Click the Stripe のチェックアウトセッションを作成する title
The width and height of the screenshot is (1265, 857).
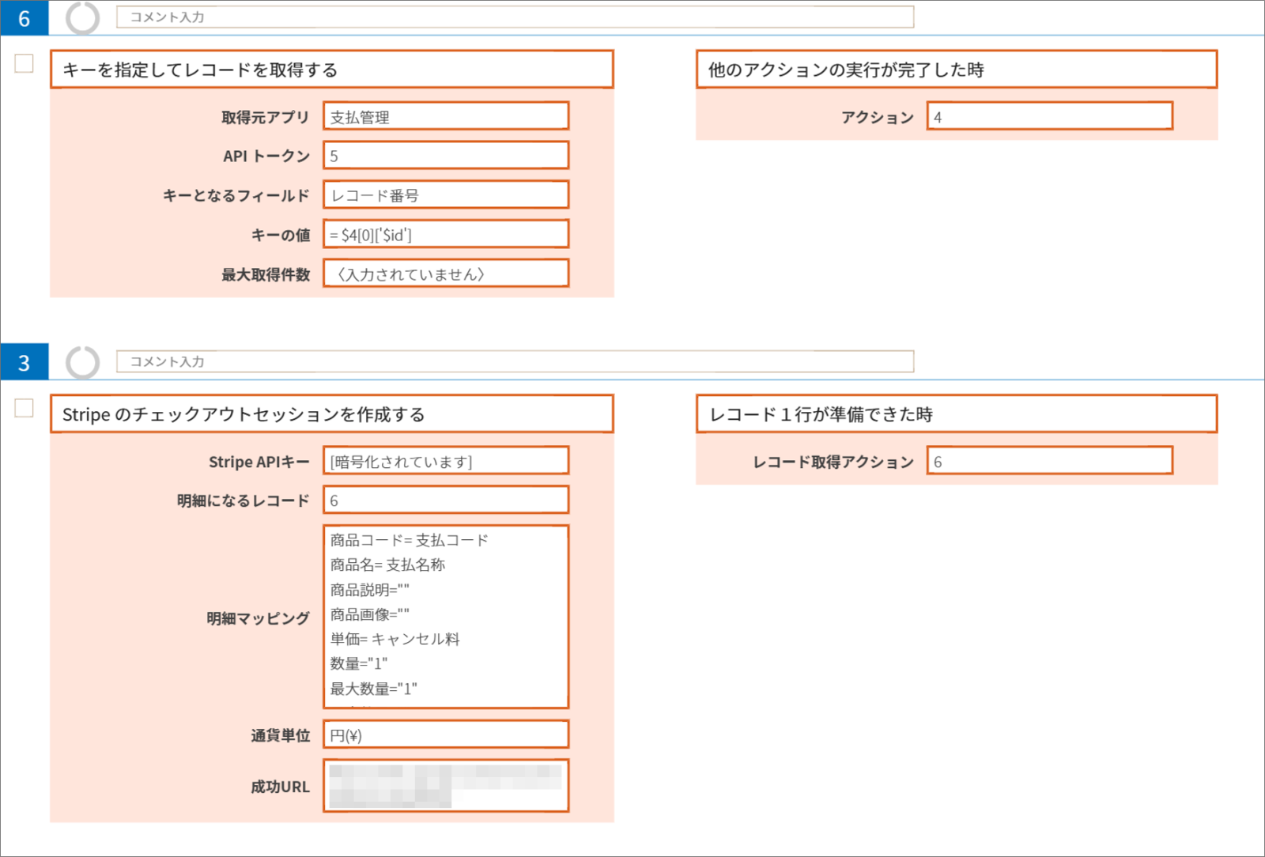coord(331,414)
